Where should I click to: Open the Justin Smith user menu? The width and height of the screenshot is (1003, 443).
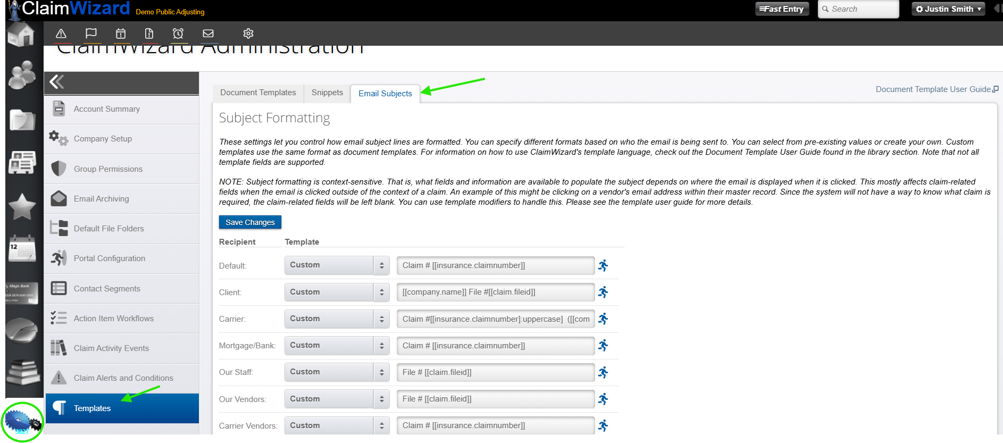(948, 9)
